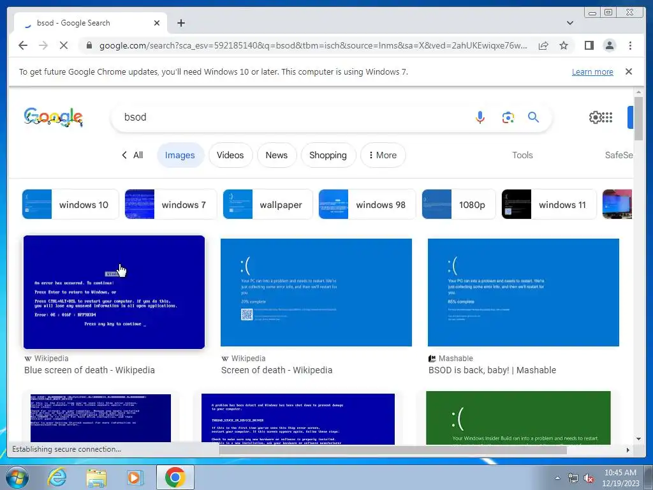Switch to Videos results
The image size is (653, 490).
coord(230,155)
